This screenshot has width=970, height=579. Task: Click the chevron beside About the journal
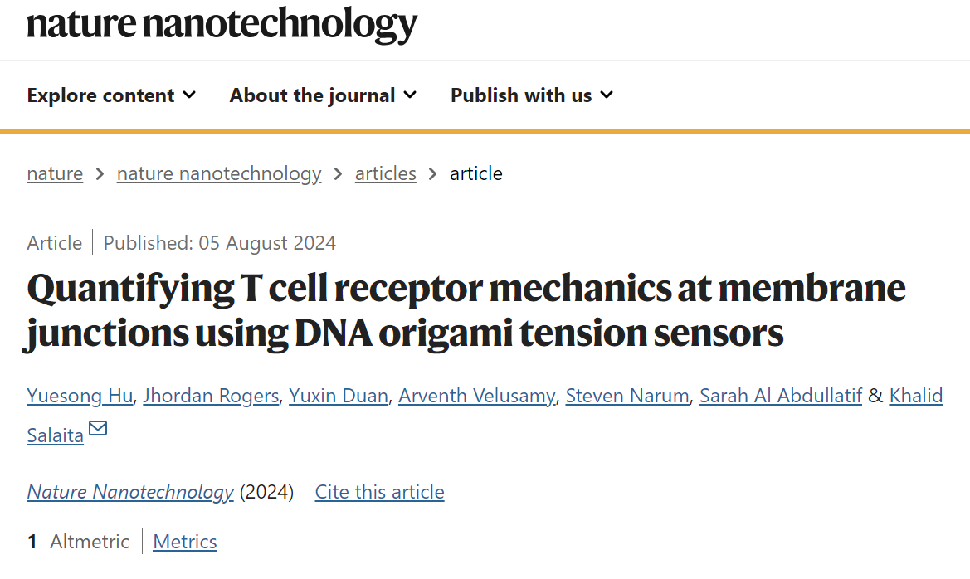tap(410, 95)
